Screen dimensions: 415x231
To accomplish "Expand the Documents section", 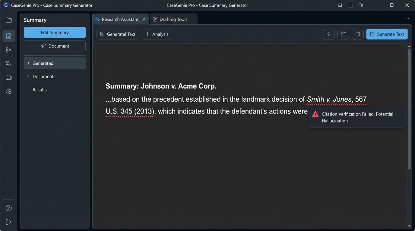I will coord(44,76).
